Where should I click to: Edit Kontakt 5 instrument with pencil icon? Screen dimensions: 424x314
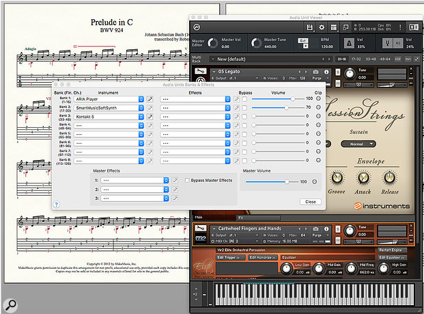[150, 117]
